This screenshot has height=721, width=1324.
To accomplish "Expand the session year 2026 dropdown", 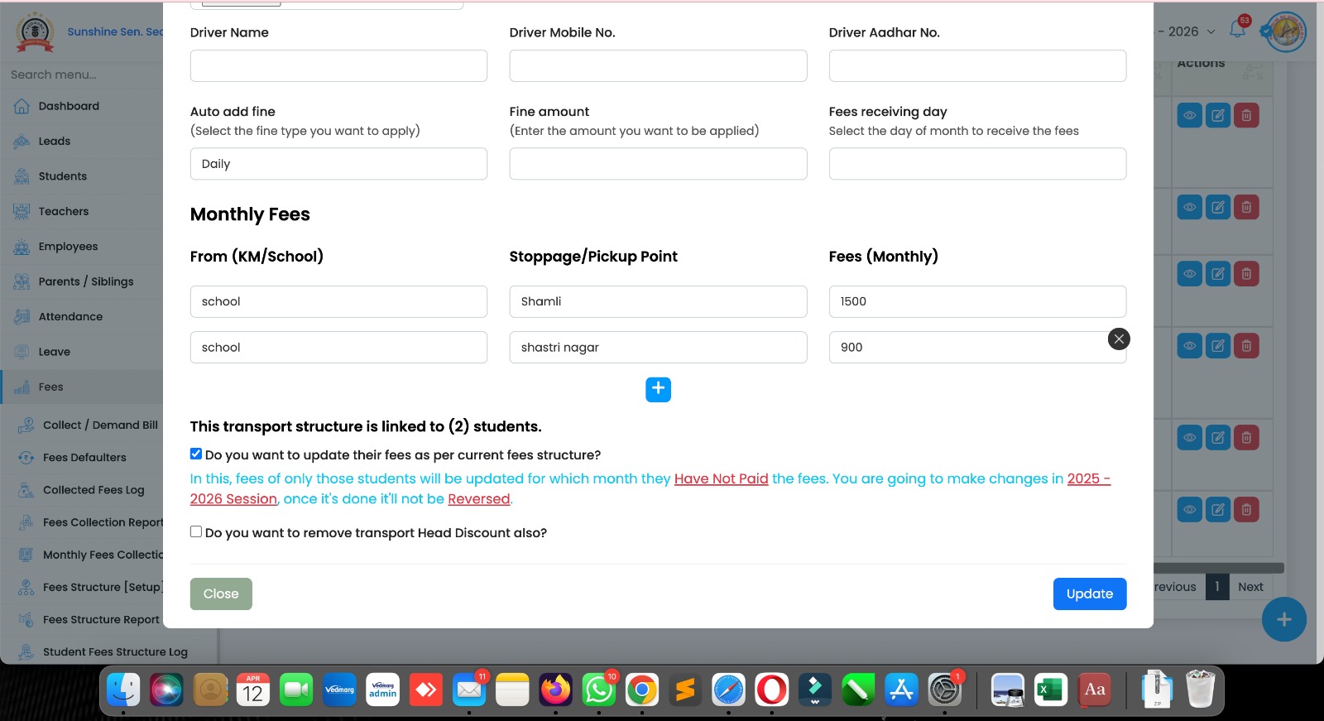I will (x=1189, y=31).
